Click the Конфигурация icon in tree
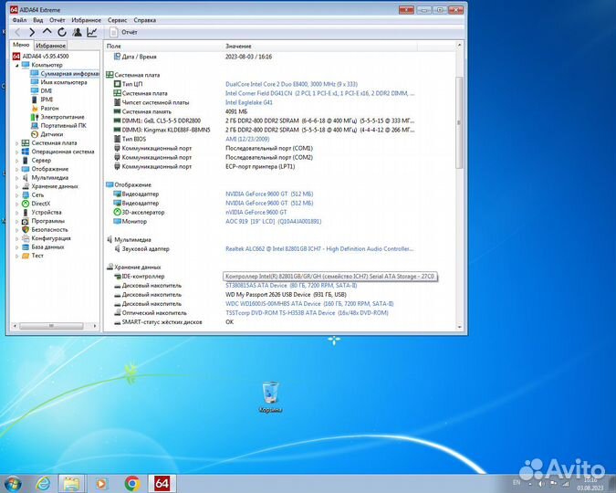616x493 pixels. (26, 238)
